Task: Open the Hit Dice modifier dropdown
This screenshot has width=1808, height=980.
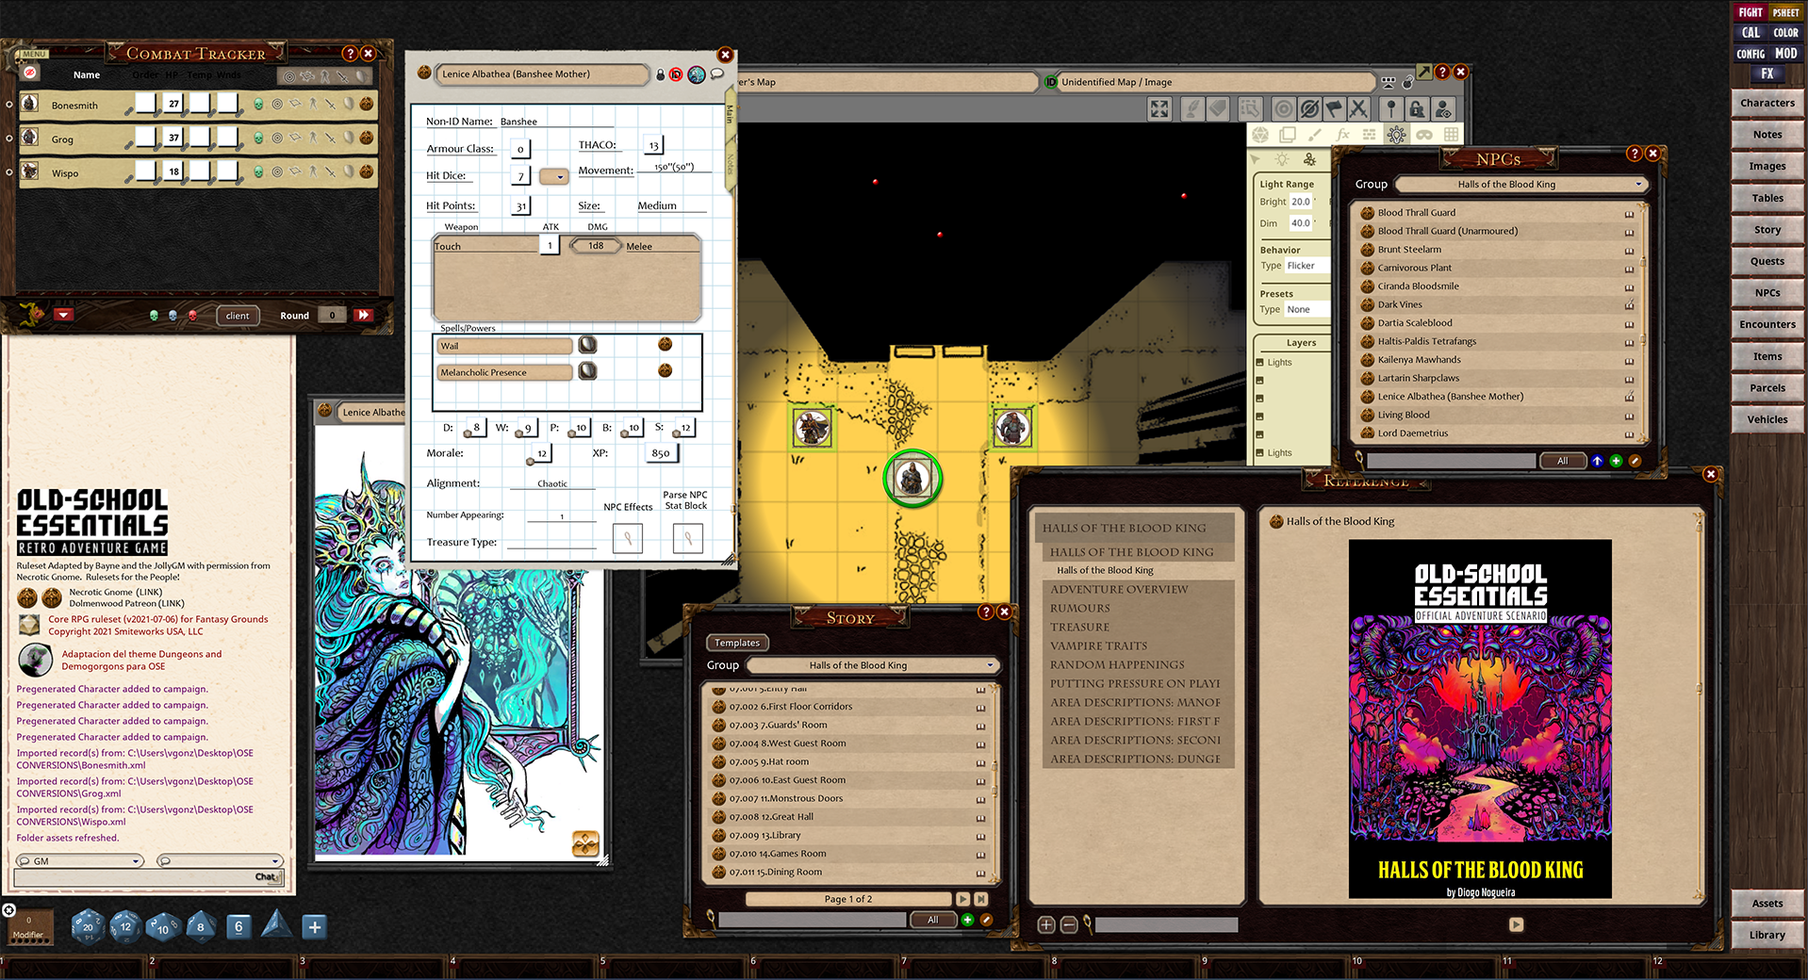Action: [x=553, y=176]
